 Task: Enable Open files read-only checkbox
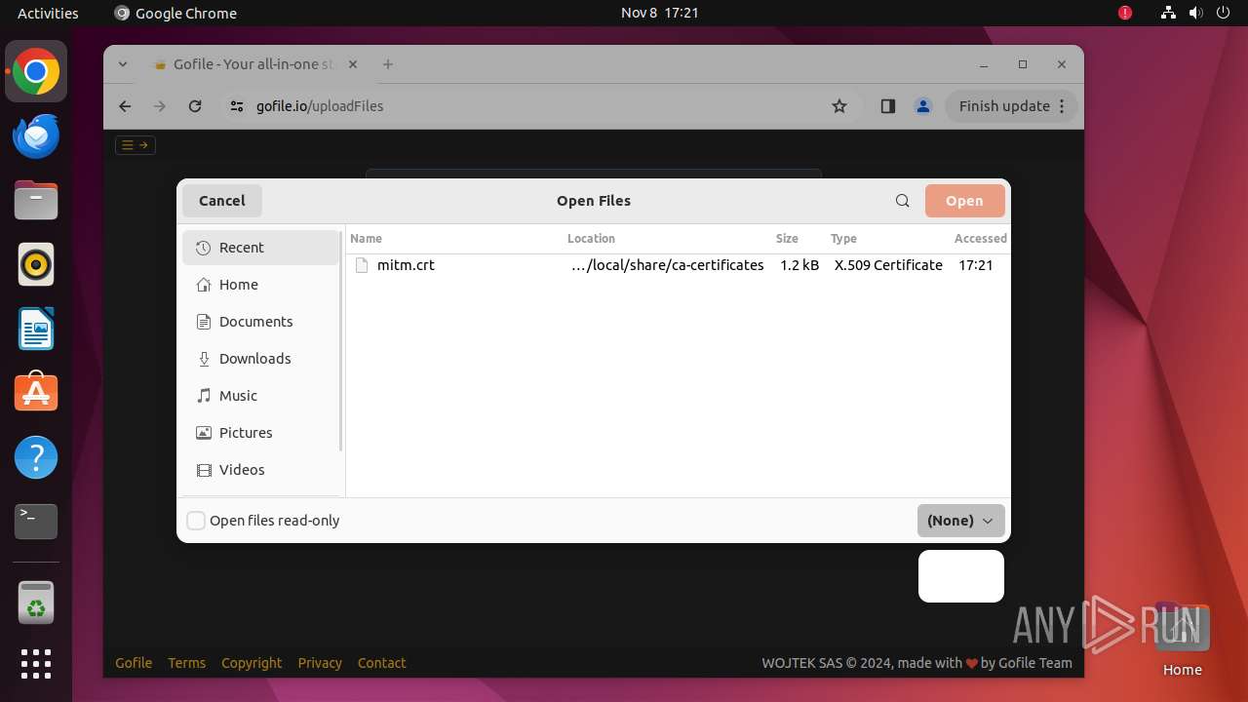[196, 521]
